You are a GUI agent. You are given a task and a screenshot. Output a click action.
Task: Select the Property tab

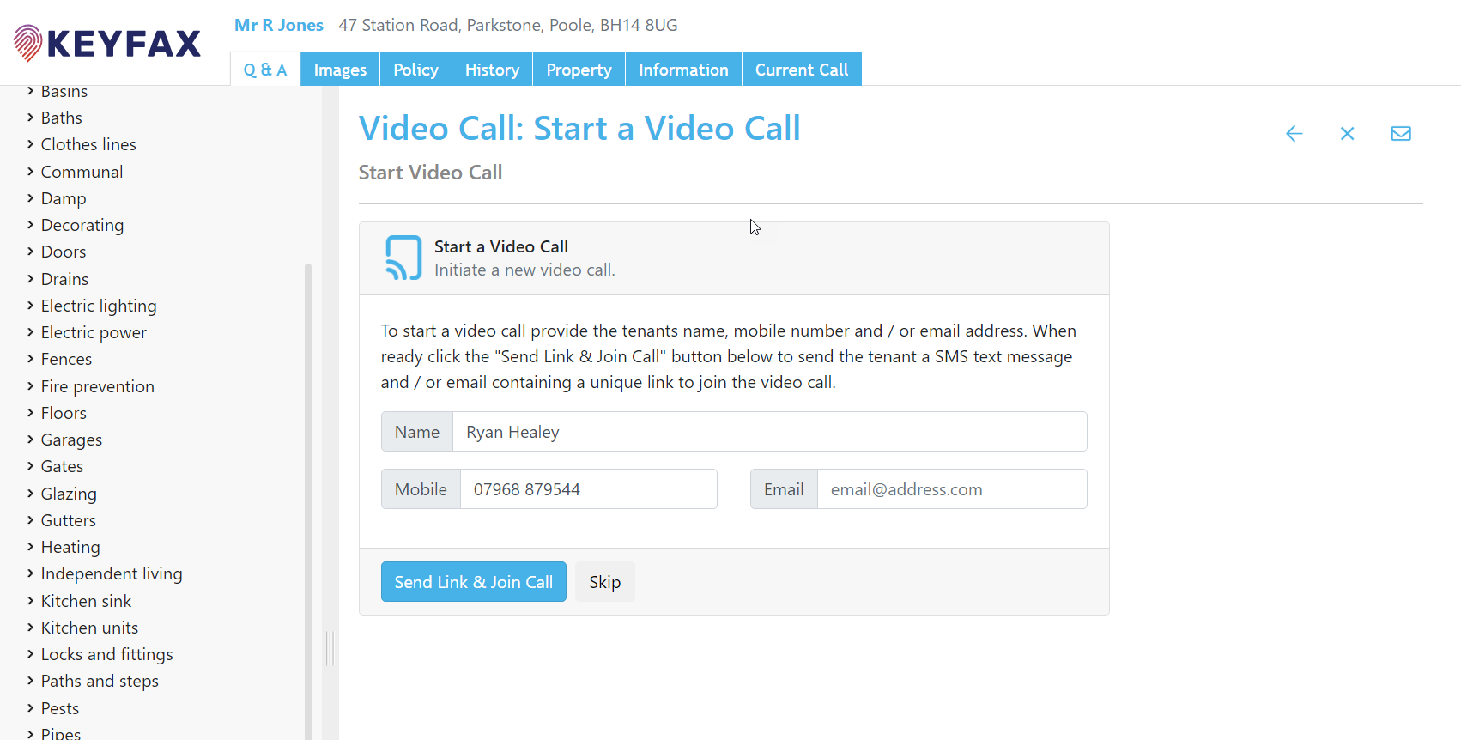tap(579, 70)
